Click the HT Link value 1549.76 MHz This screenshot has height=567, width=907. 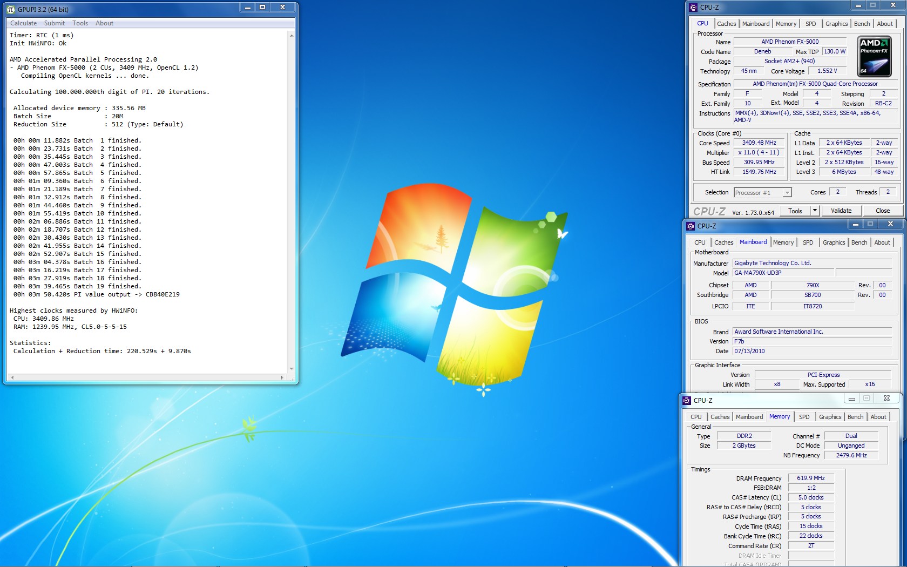click(x=759, y=172)
